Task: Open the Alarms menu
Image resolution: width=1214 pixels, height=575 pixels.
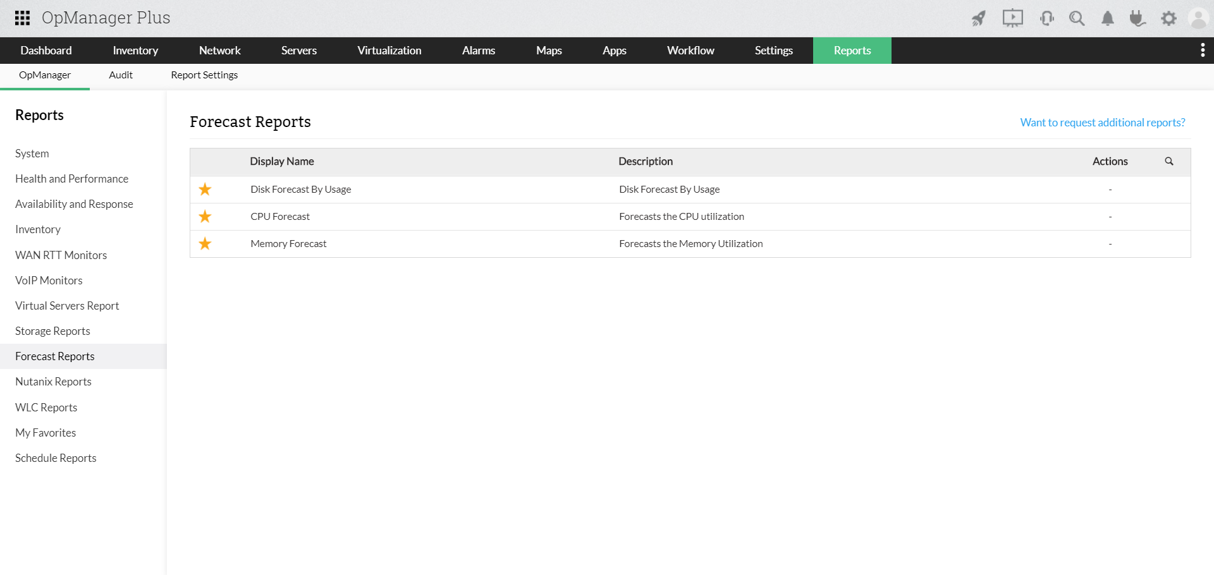Action: [479, 50]
